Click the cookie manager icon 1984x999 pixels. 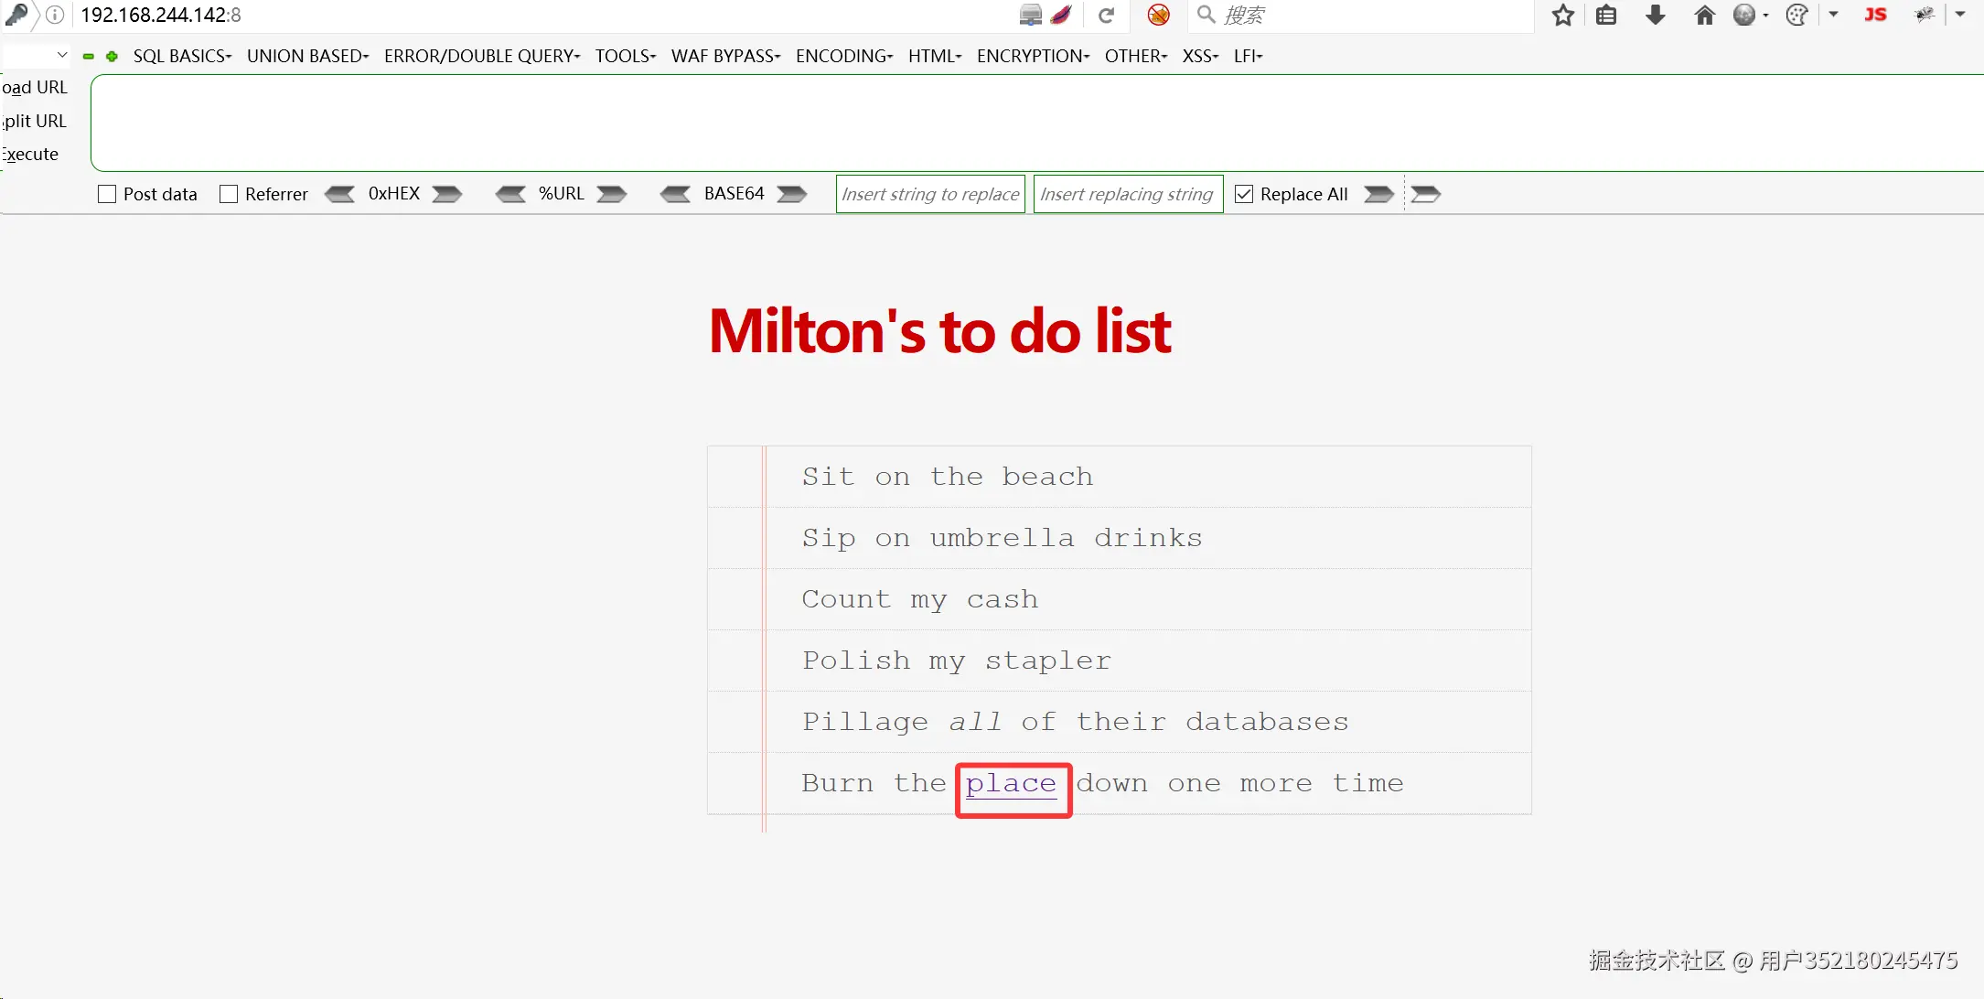[x=1796, y=16]
